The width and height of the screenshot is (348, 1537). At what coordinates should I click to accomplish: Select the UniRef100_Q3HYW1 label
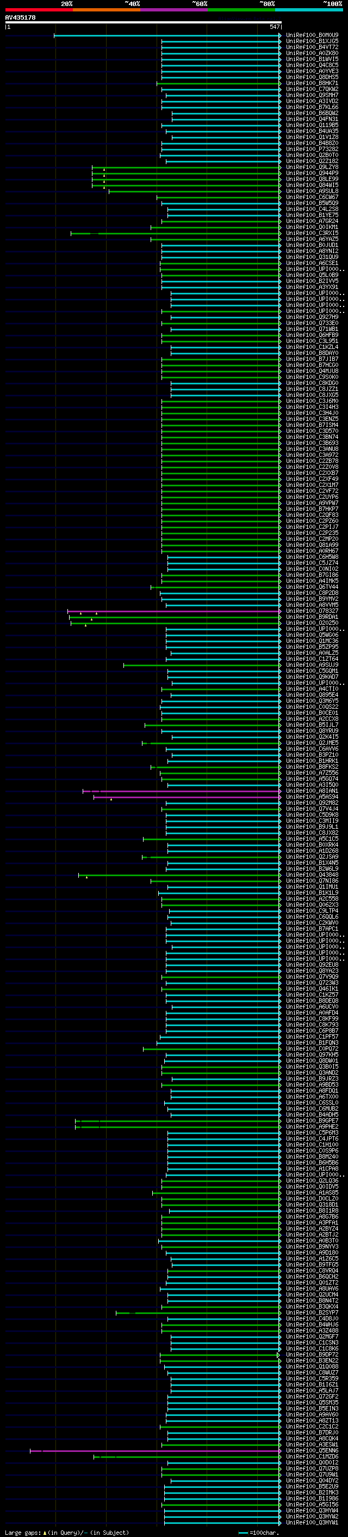point(312,1523)
